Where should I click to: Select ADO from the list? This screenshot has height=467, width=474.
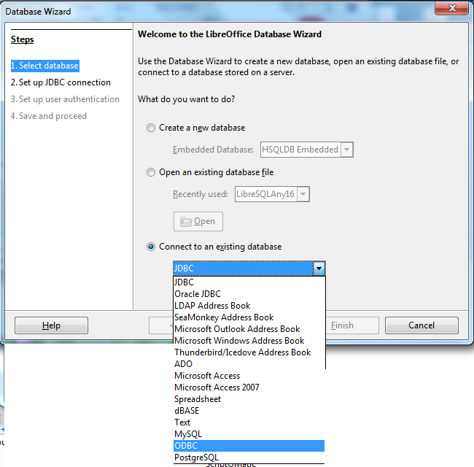click(x=249, y=364)
